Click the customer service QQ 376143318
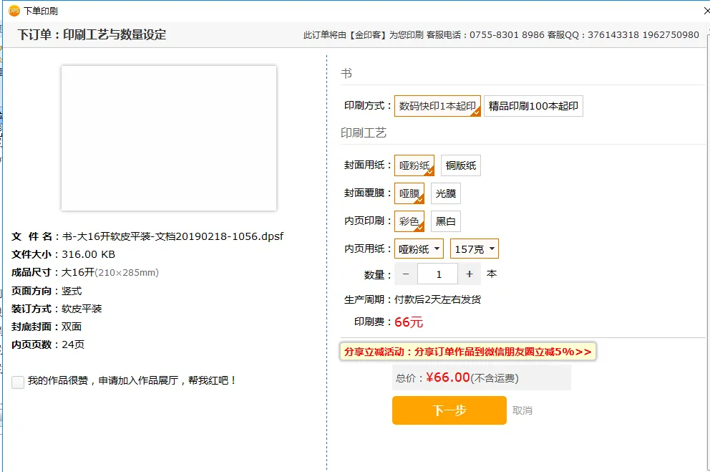The image size is (710, 472). coord(613,35)
